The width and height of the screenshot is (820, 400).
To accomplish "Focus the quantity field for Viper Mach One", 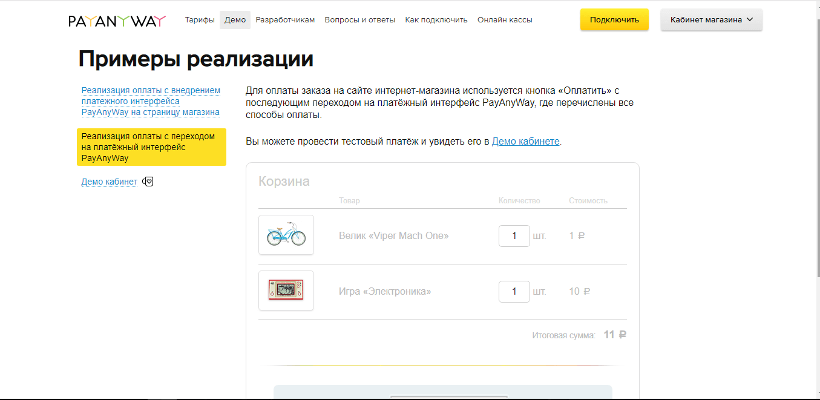I will tap(514, 236).
